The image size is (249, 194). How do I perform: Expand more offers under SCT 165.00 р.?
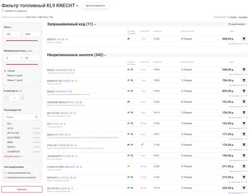pos(237,128)
